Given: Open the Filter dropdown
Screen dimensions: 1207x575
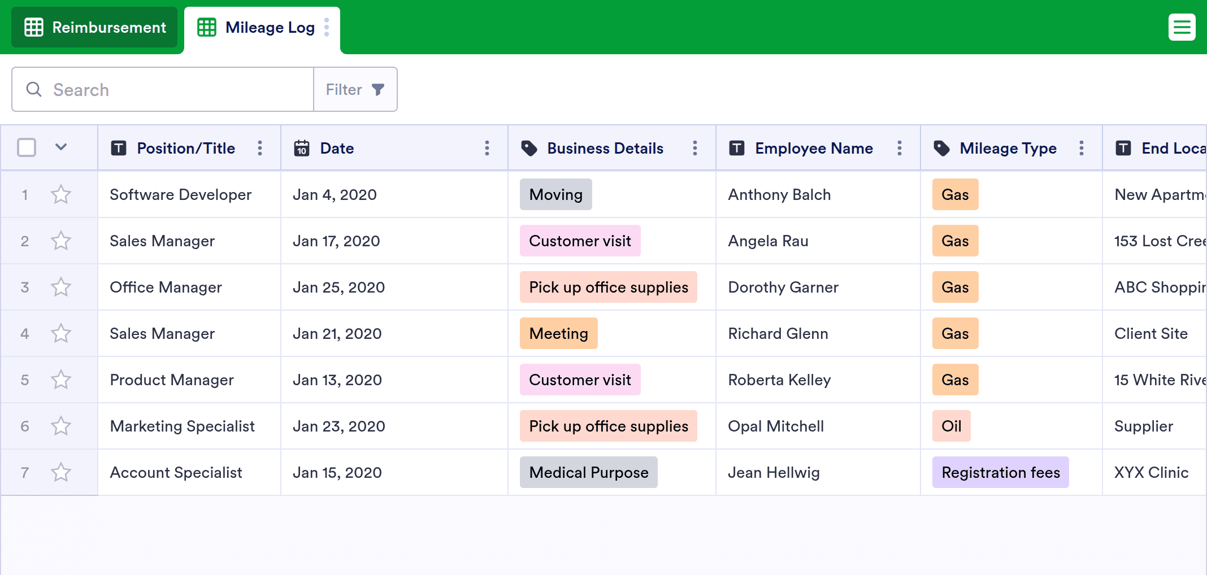Looking at the screenshot, I should pyautogui.click(x=355, y=90).
